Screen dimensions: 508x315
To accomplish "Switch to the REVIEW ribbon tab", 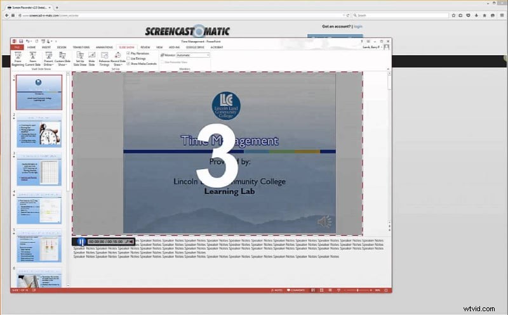I will [145, 47].
